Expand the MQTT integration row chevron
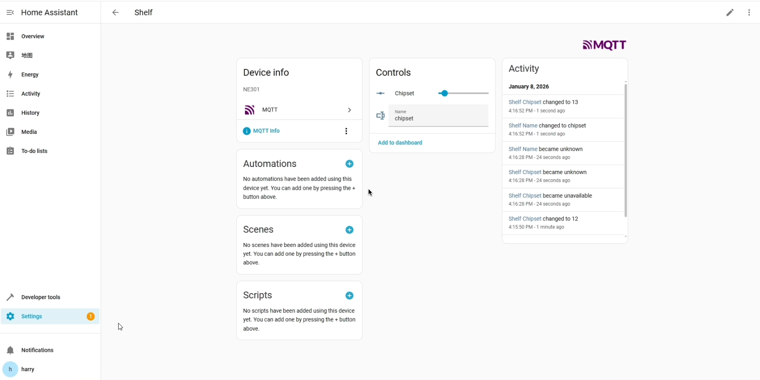The width and height of the screenshot is (760, 380). [x=349, y=110]
